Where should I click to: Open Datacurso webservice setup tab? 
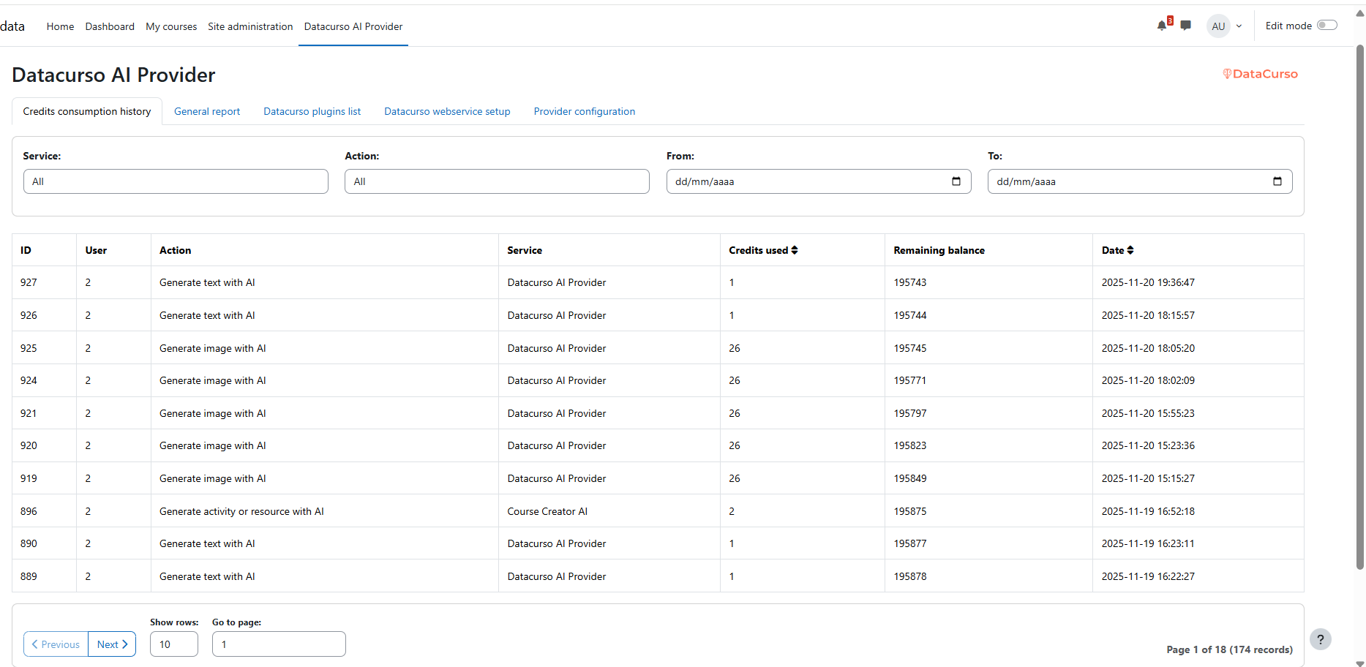click(447, 111)
